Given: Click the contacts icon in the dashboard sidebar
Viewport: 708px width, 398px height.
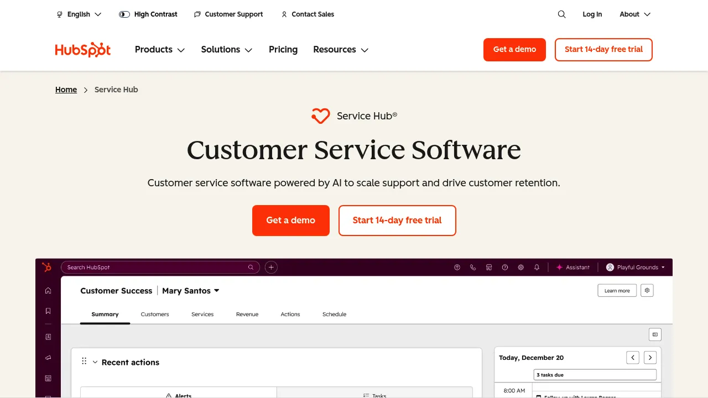Looking at the screenshot, I should 48,337.
